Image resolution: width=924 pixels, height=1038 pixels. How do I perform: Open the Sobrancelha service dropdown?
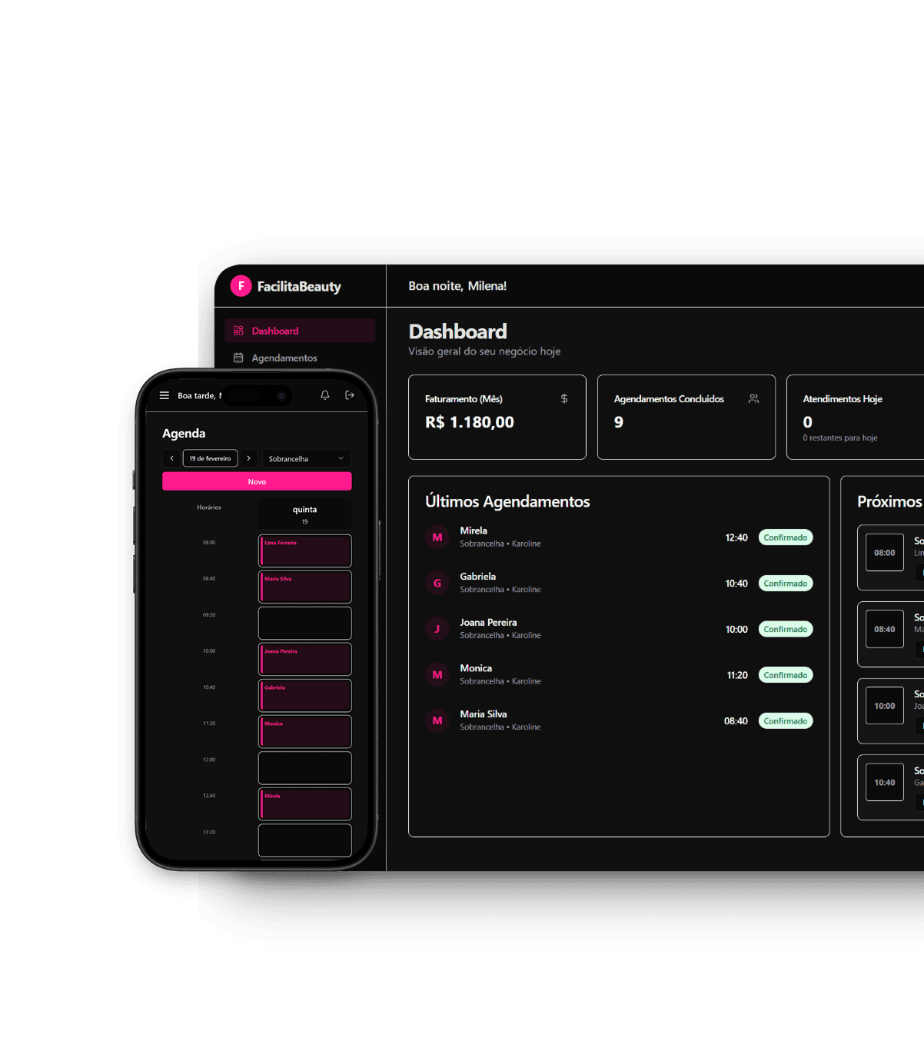[306, 458]
